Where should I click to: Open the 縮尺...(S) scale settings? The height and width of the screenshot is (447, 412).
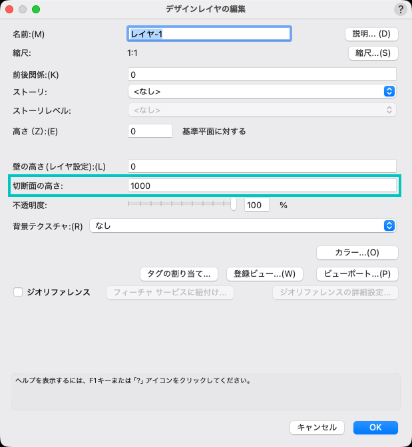pyautogui.click(x=373, y=53)
